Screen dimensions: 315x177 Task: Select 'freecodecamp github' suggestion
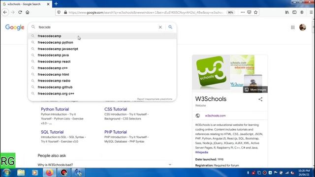102,87
